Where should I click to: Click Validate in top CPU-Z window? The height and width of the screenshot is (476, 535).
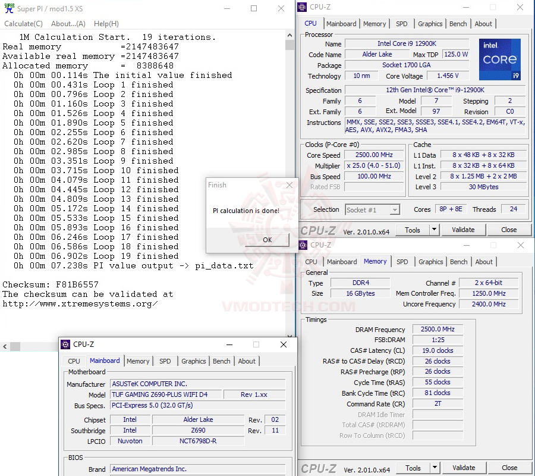(463, 230)
